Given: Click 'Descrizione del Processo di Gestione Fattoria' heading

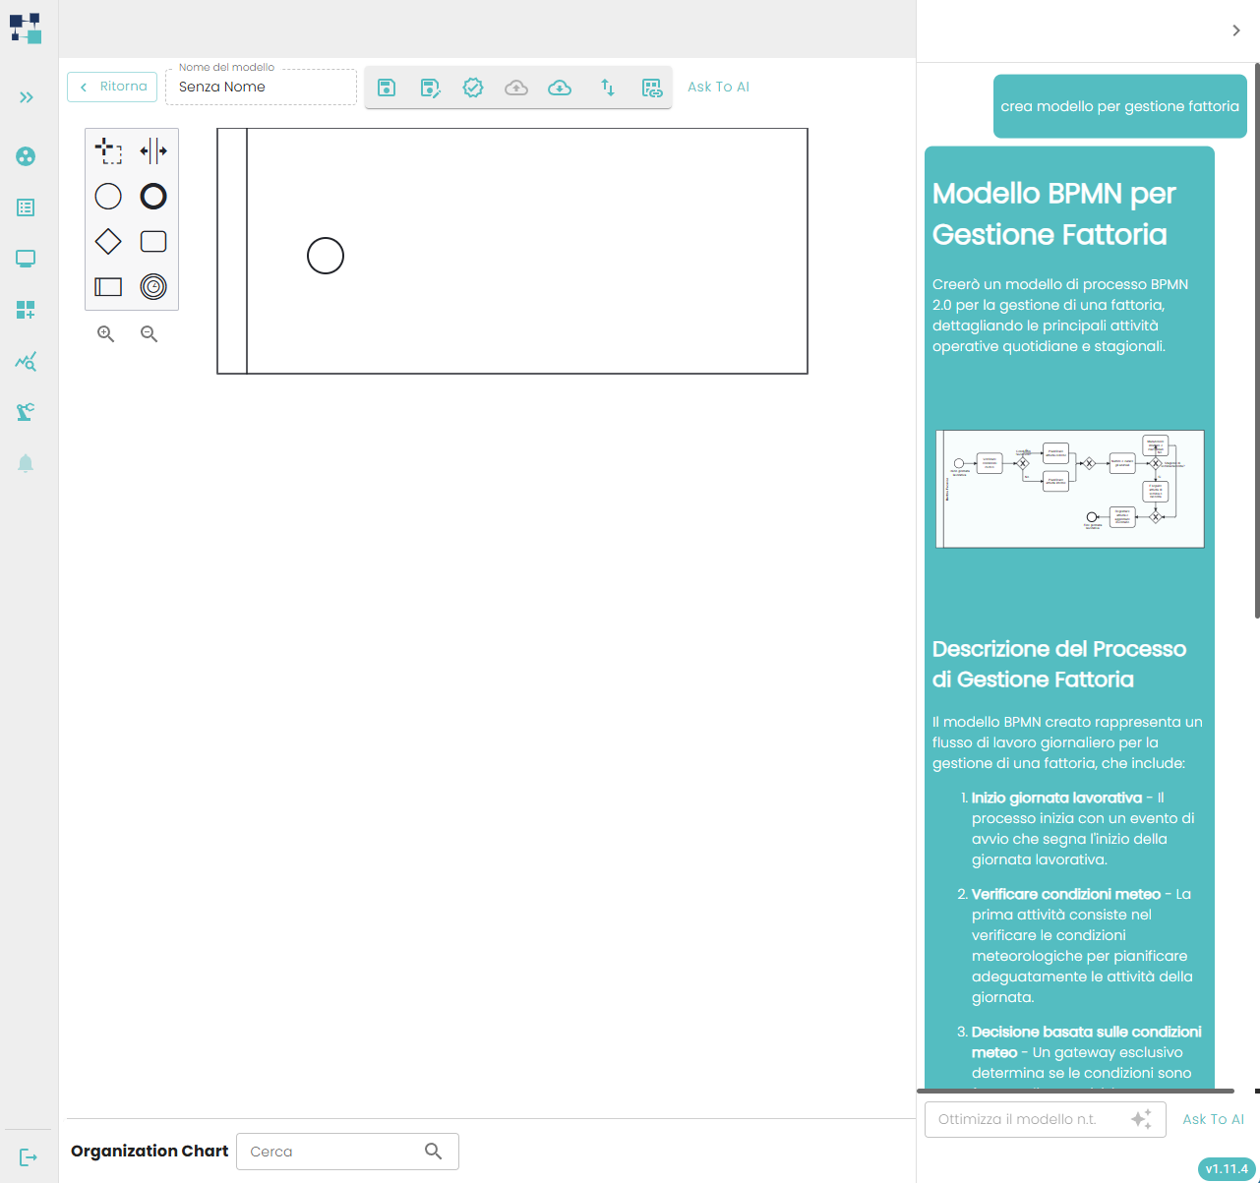Looking at the screenshot, I should 1059,664.
